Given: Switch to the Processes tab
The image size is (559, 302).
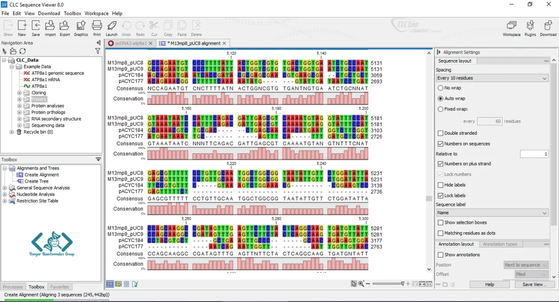Looking at the screenshot, I should click(13, 287).
